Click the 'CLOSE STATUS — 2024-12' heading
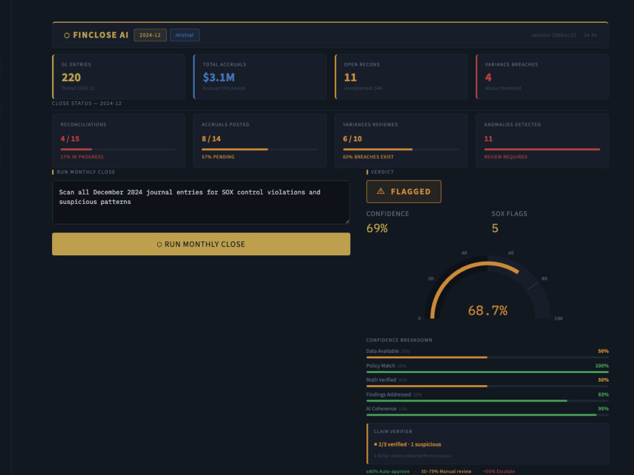 pyautogui.click(x=87, y=103)
